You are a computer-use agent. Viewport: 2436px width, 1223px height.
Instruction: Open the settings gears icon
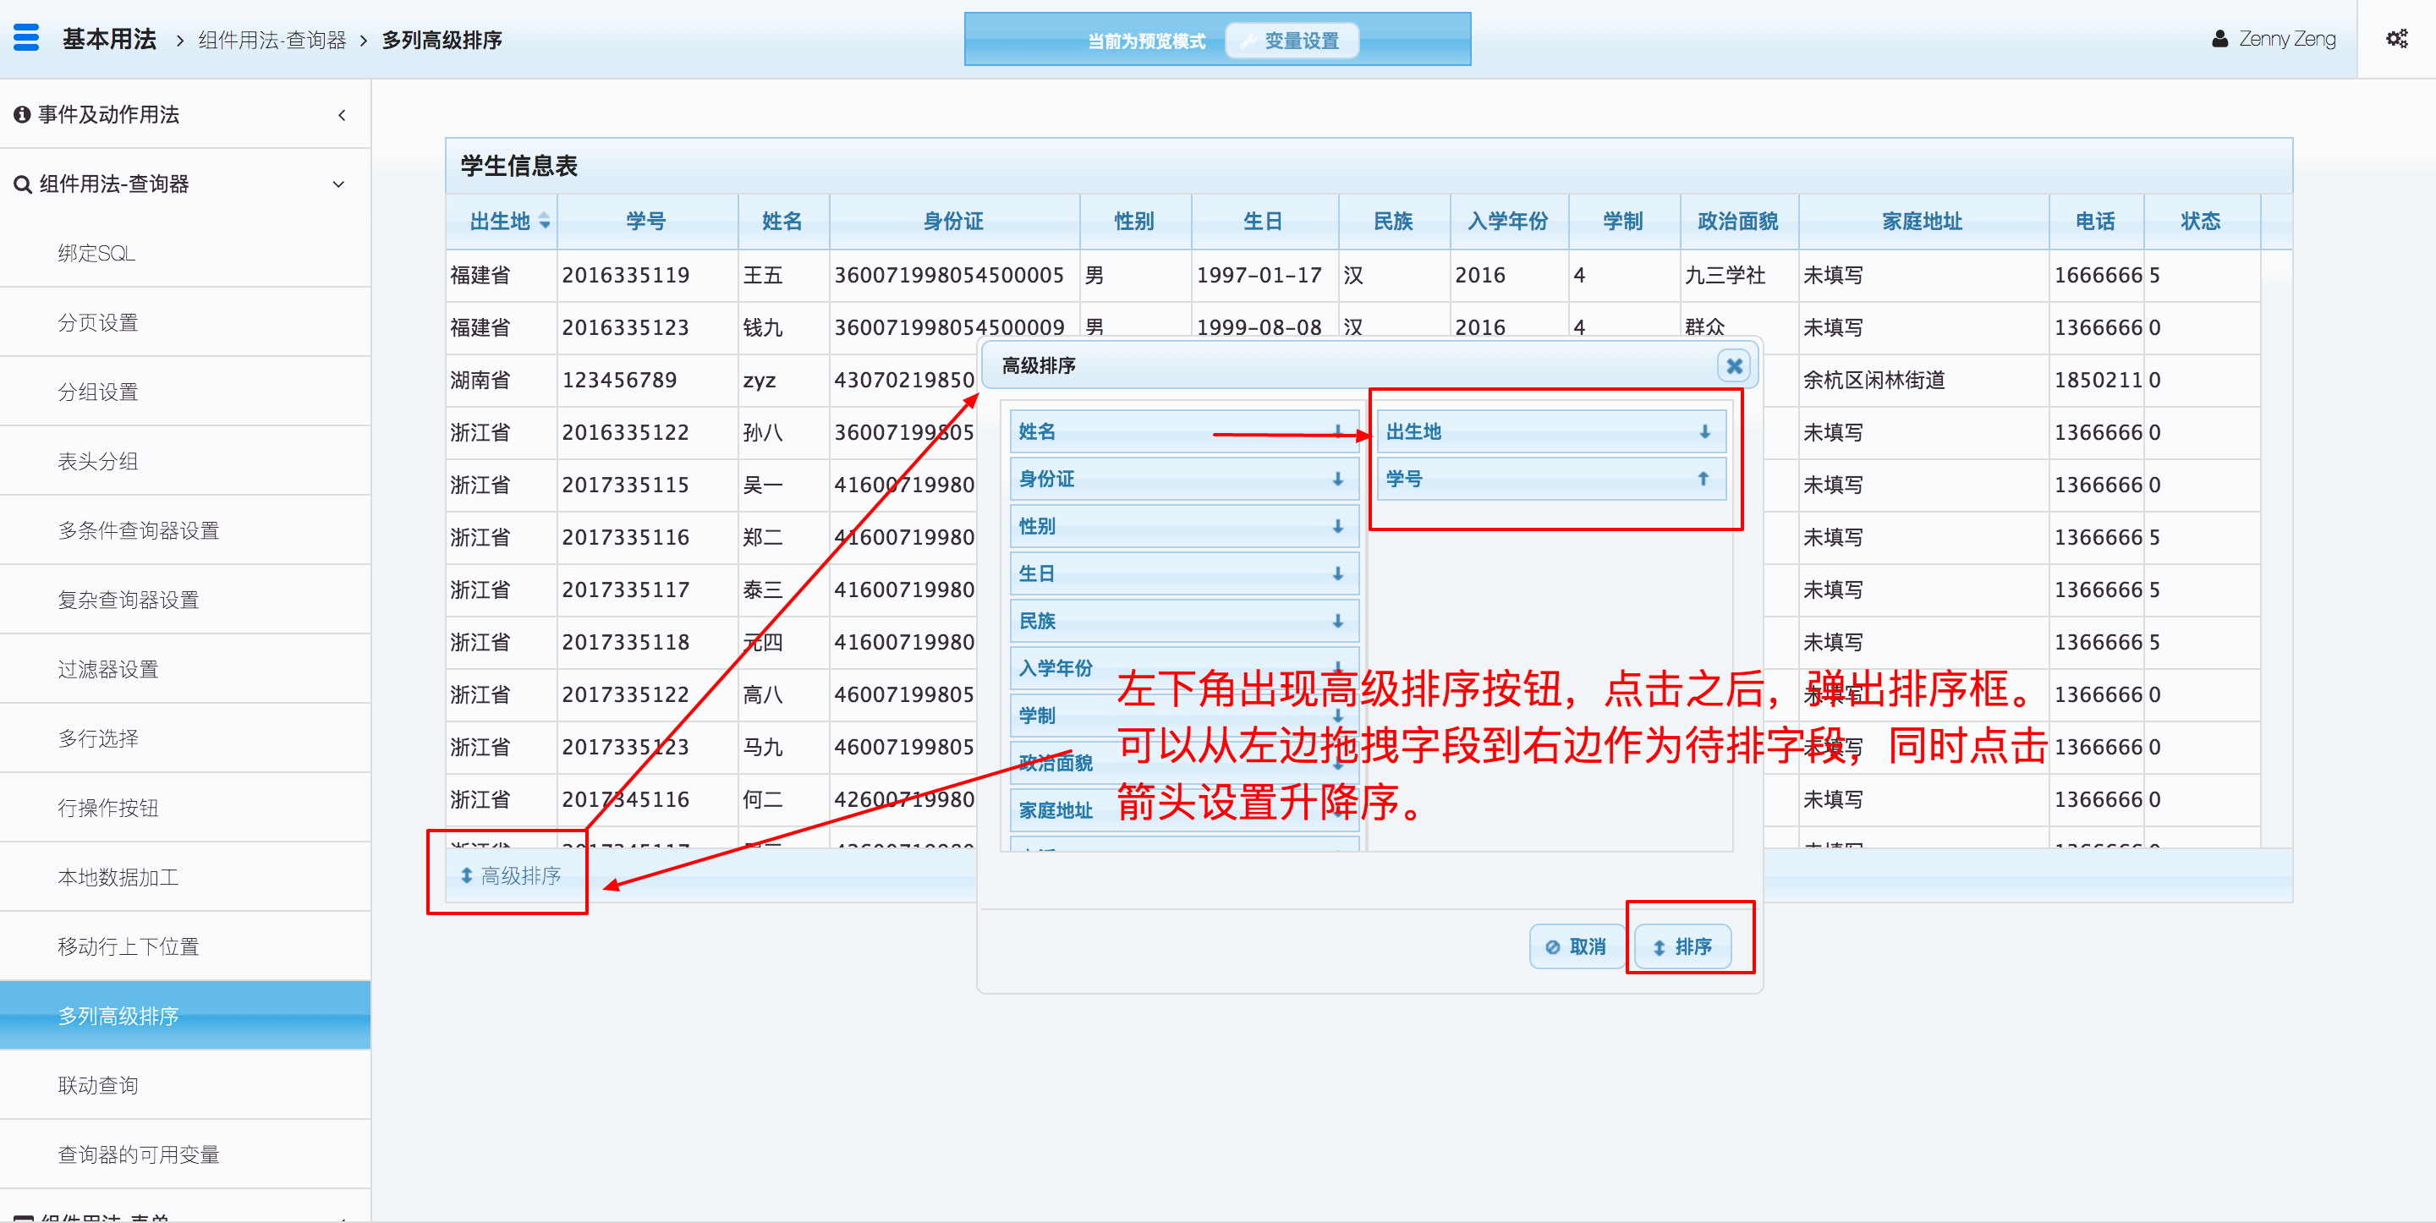coord(2396,39)
